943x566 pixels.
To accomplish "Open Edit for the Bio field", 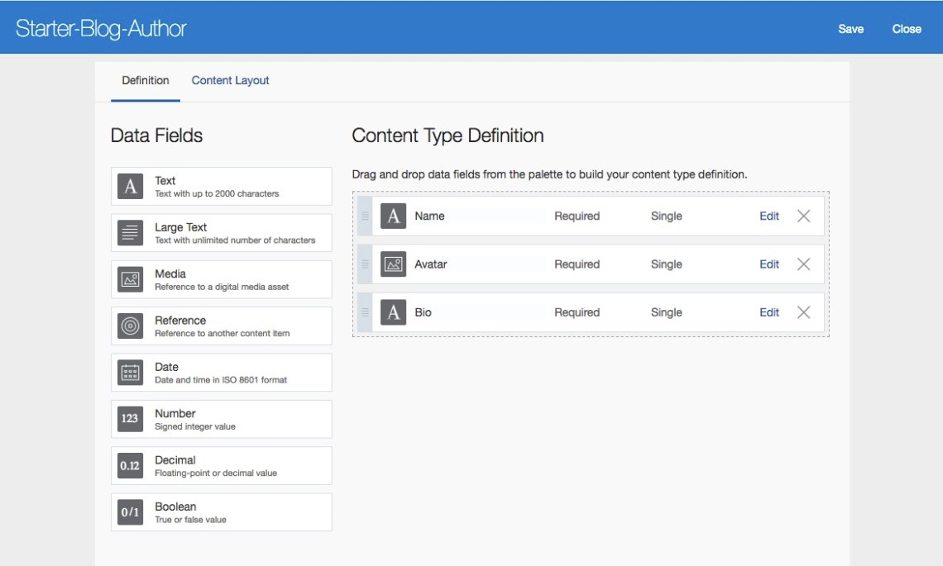I will coord(769,312).
